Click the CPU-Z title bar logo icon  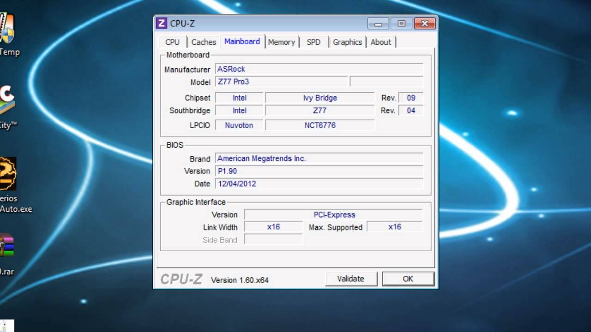[161, 23]
